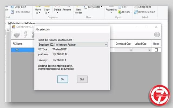Toggle the Block checkbox in first row

[156, 50]
